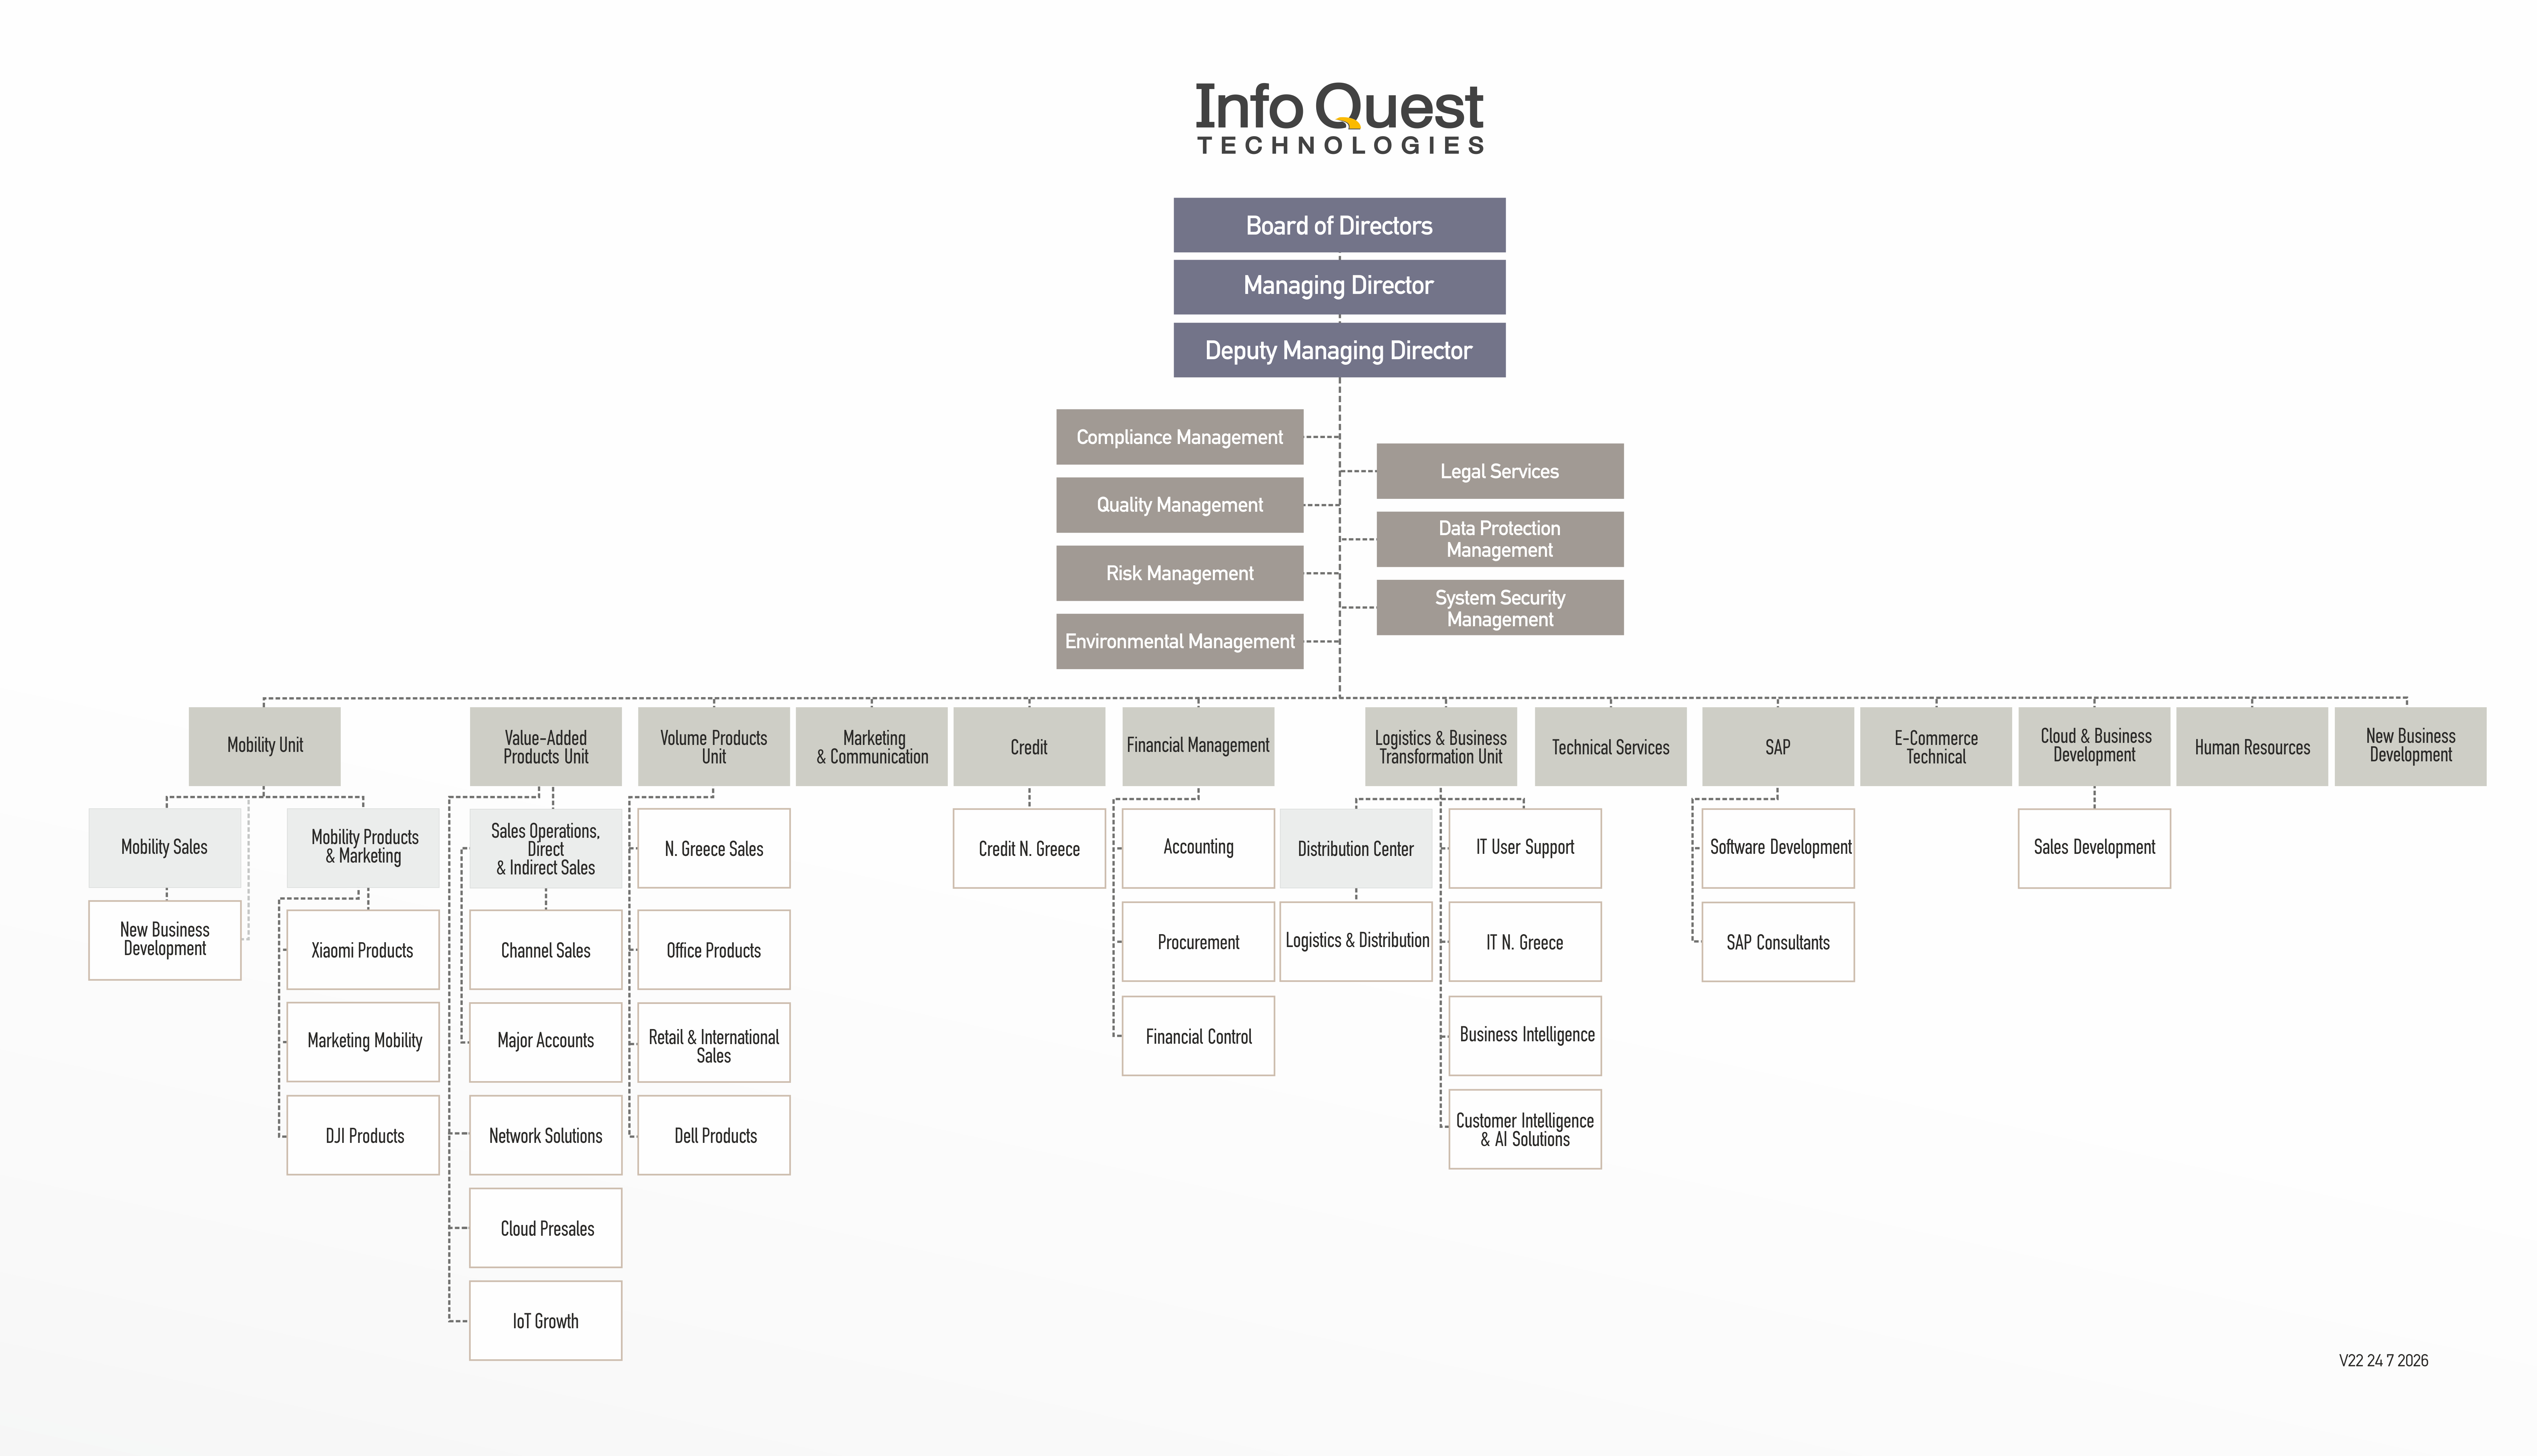Select the Environmental Management box
Screen dimensions: 2537x1456
(x=1180, y=641)
